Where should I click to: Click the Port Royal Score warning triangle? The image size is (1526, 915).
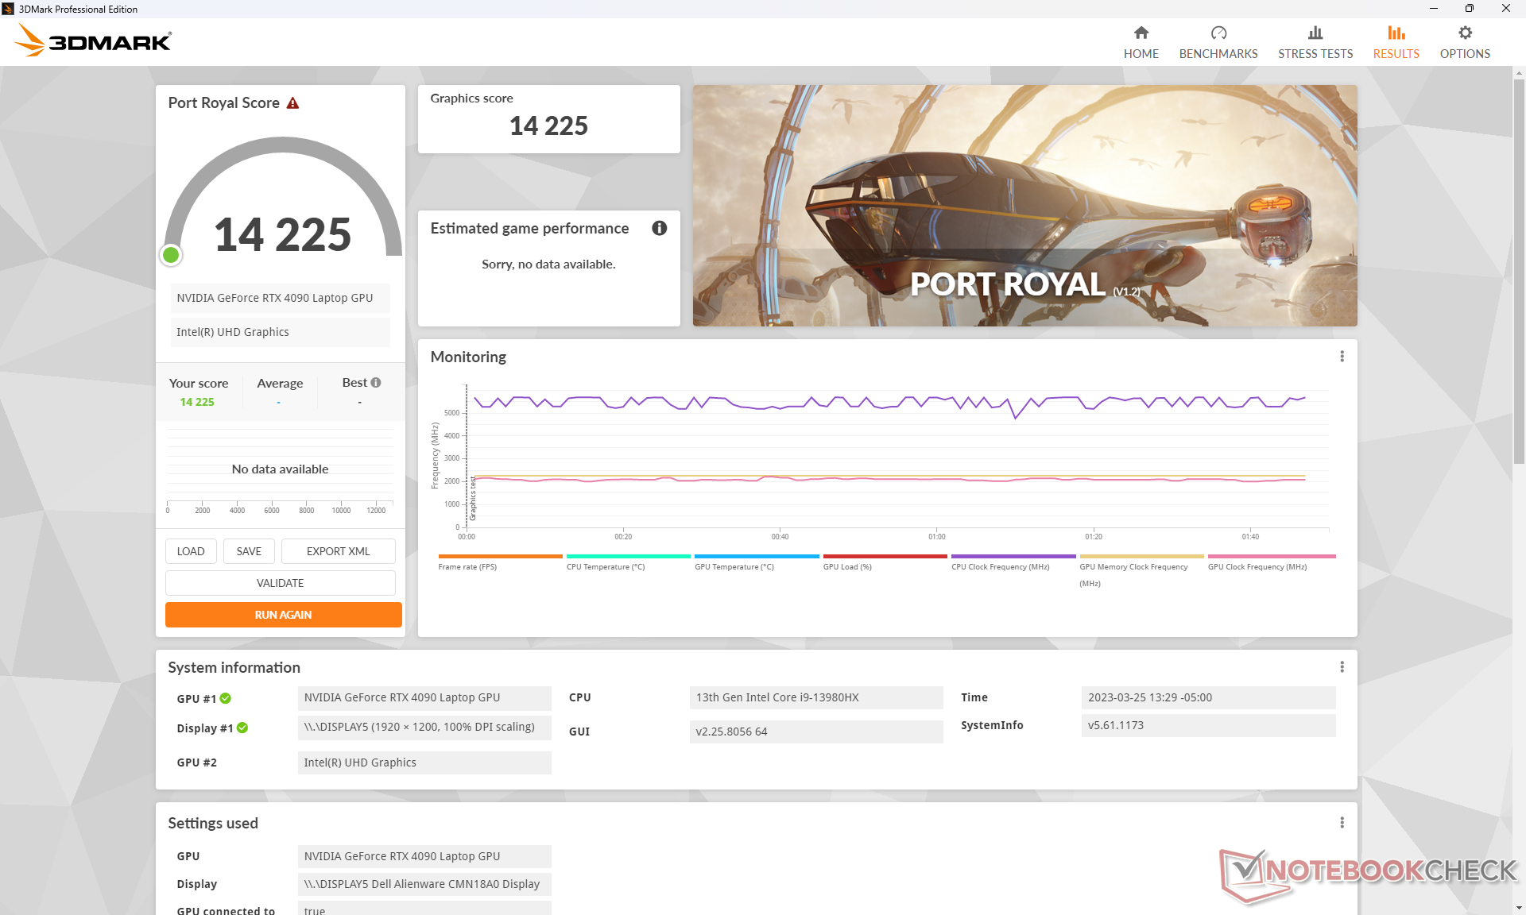[292, 103]
